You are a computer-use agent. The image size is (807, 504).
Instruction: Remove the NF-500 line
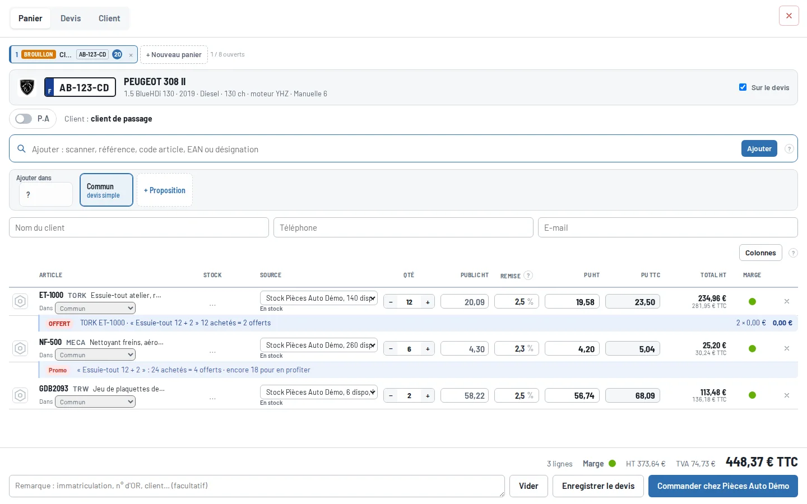point(787,348)
